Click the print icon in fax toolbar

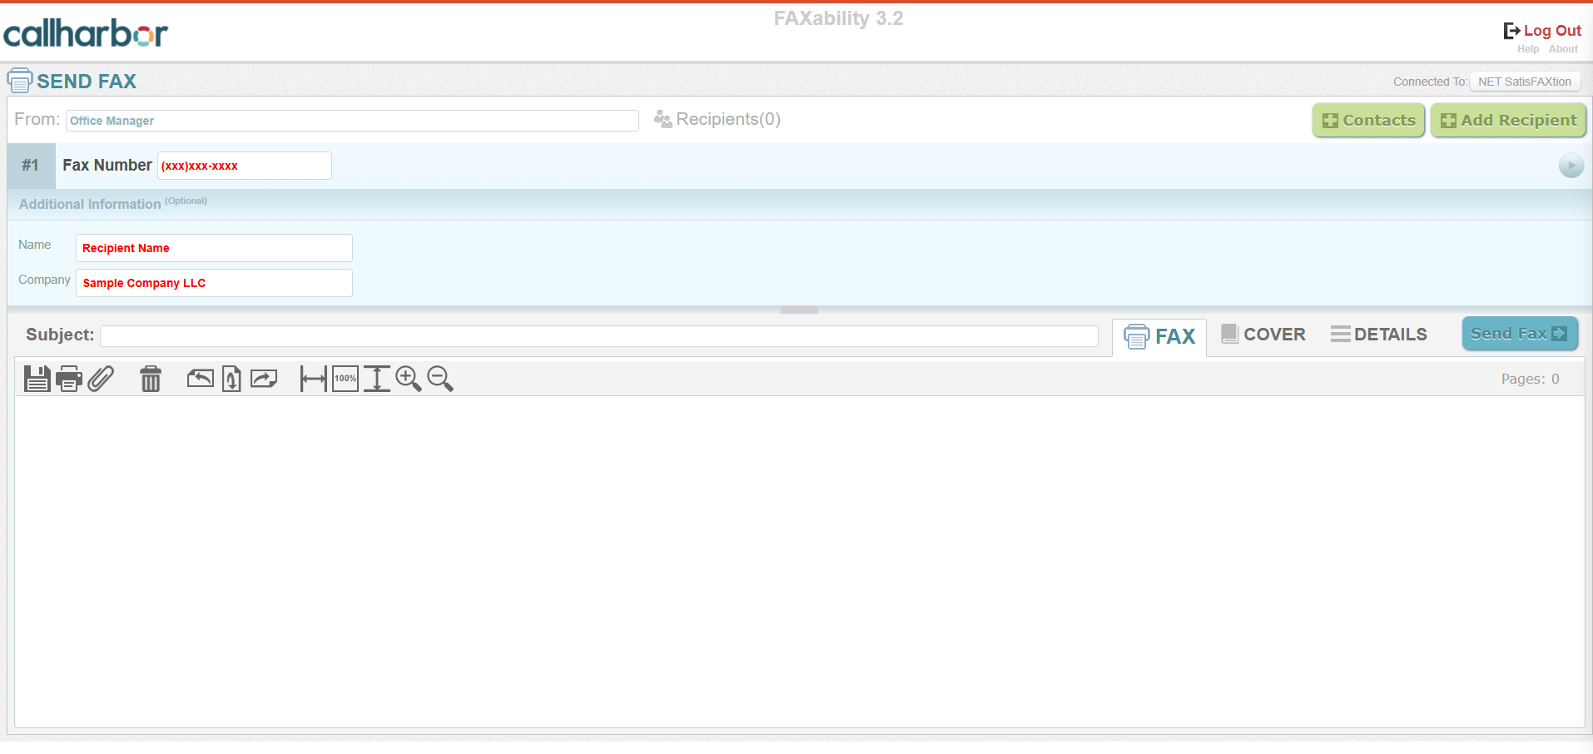click(69, 379)
